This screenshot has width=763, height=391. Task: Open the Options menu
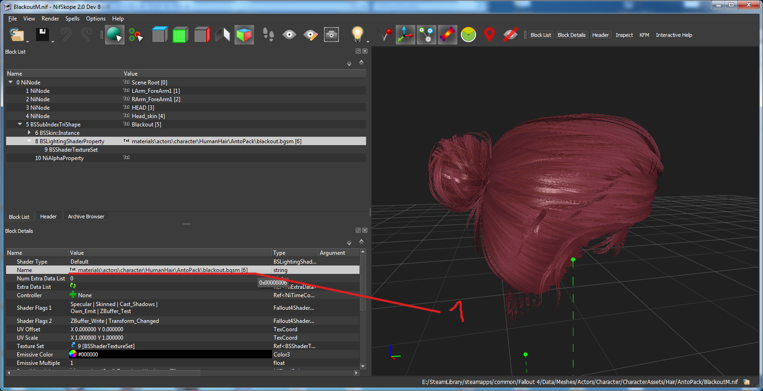coord(96,19)
